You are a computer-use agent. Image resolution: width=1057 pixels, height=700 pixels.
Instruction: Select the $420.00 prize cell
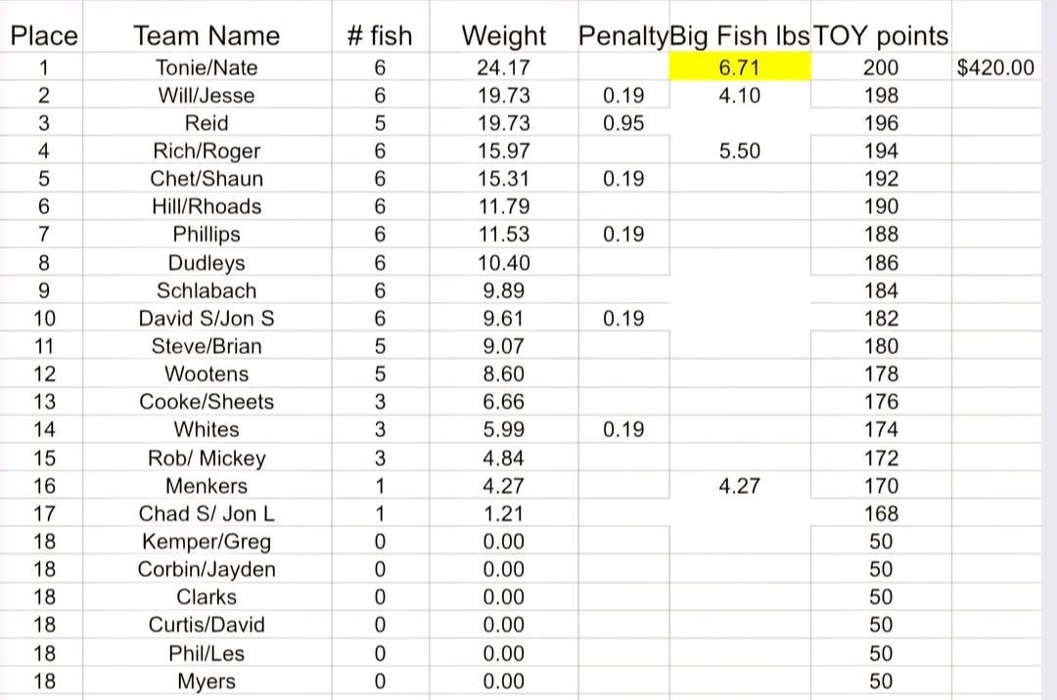point(995,68)
